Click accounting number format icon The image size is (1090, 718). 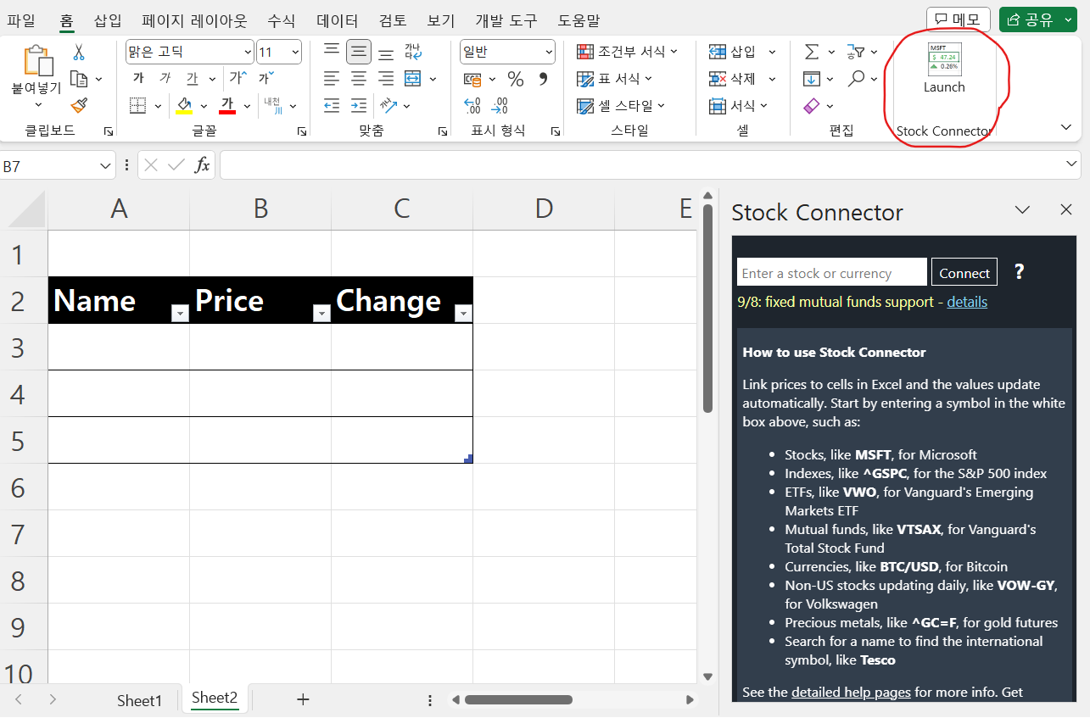point(473,79)
